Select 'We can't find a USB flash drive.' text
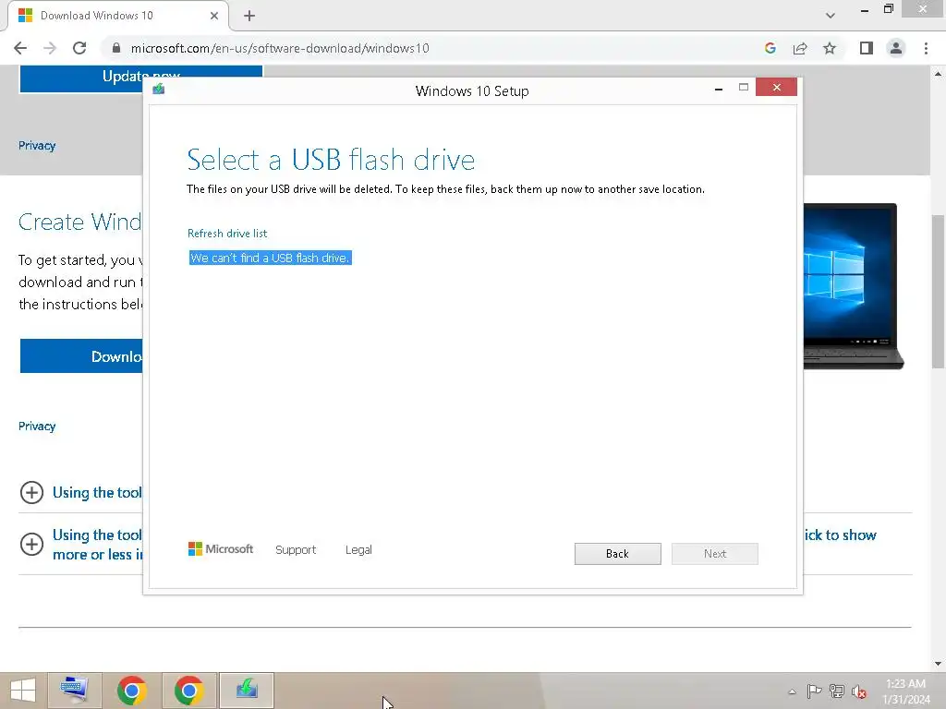 [270, 258]
